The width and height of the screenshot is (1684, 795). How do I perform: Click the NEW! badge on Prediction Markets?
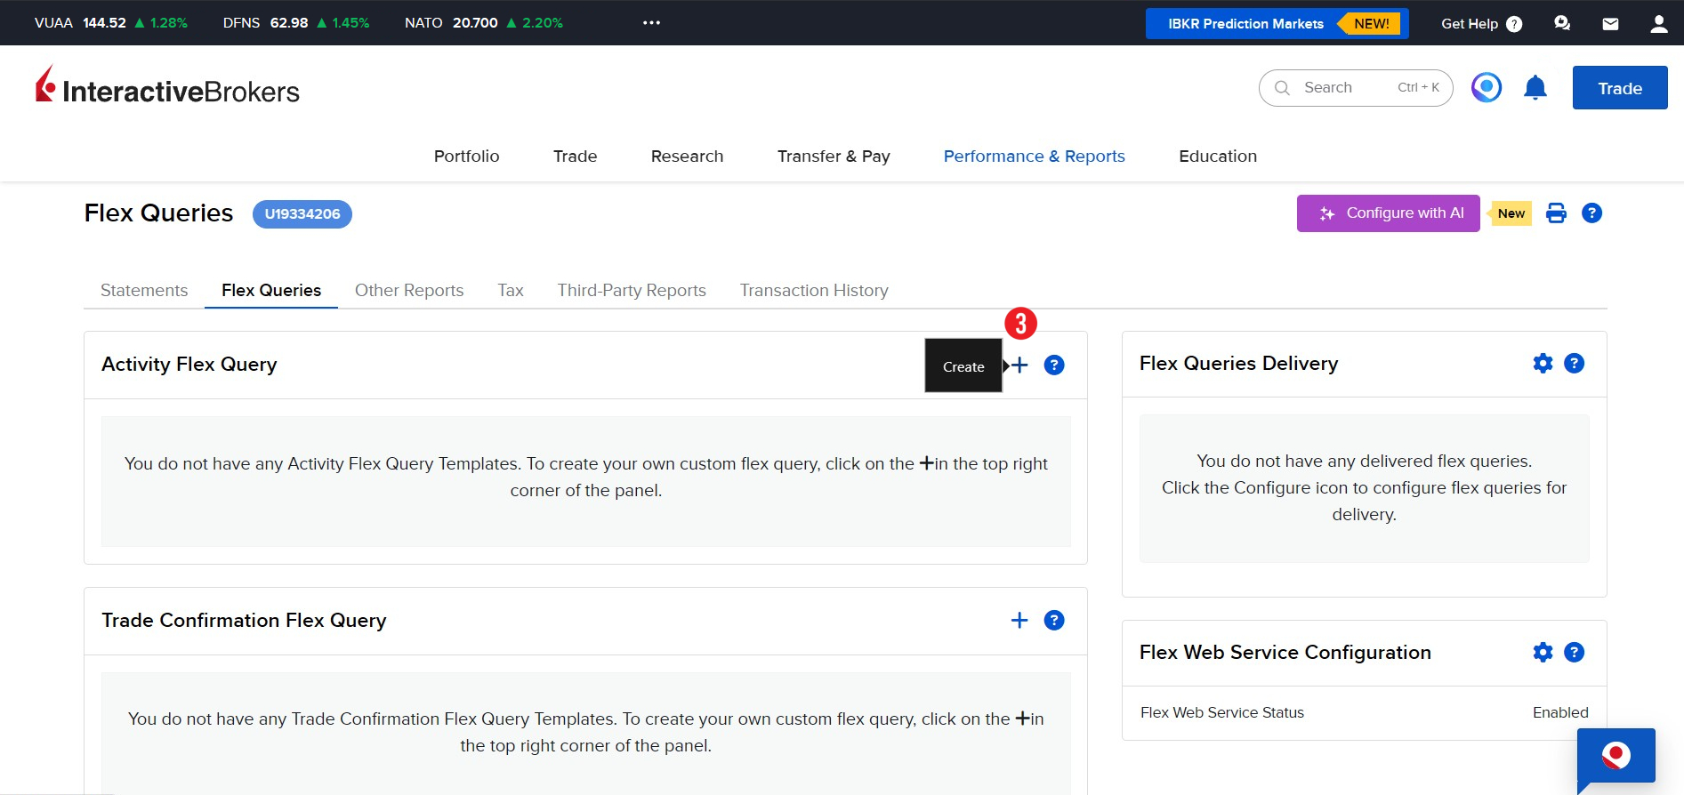pos(1372,24)
